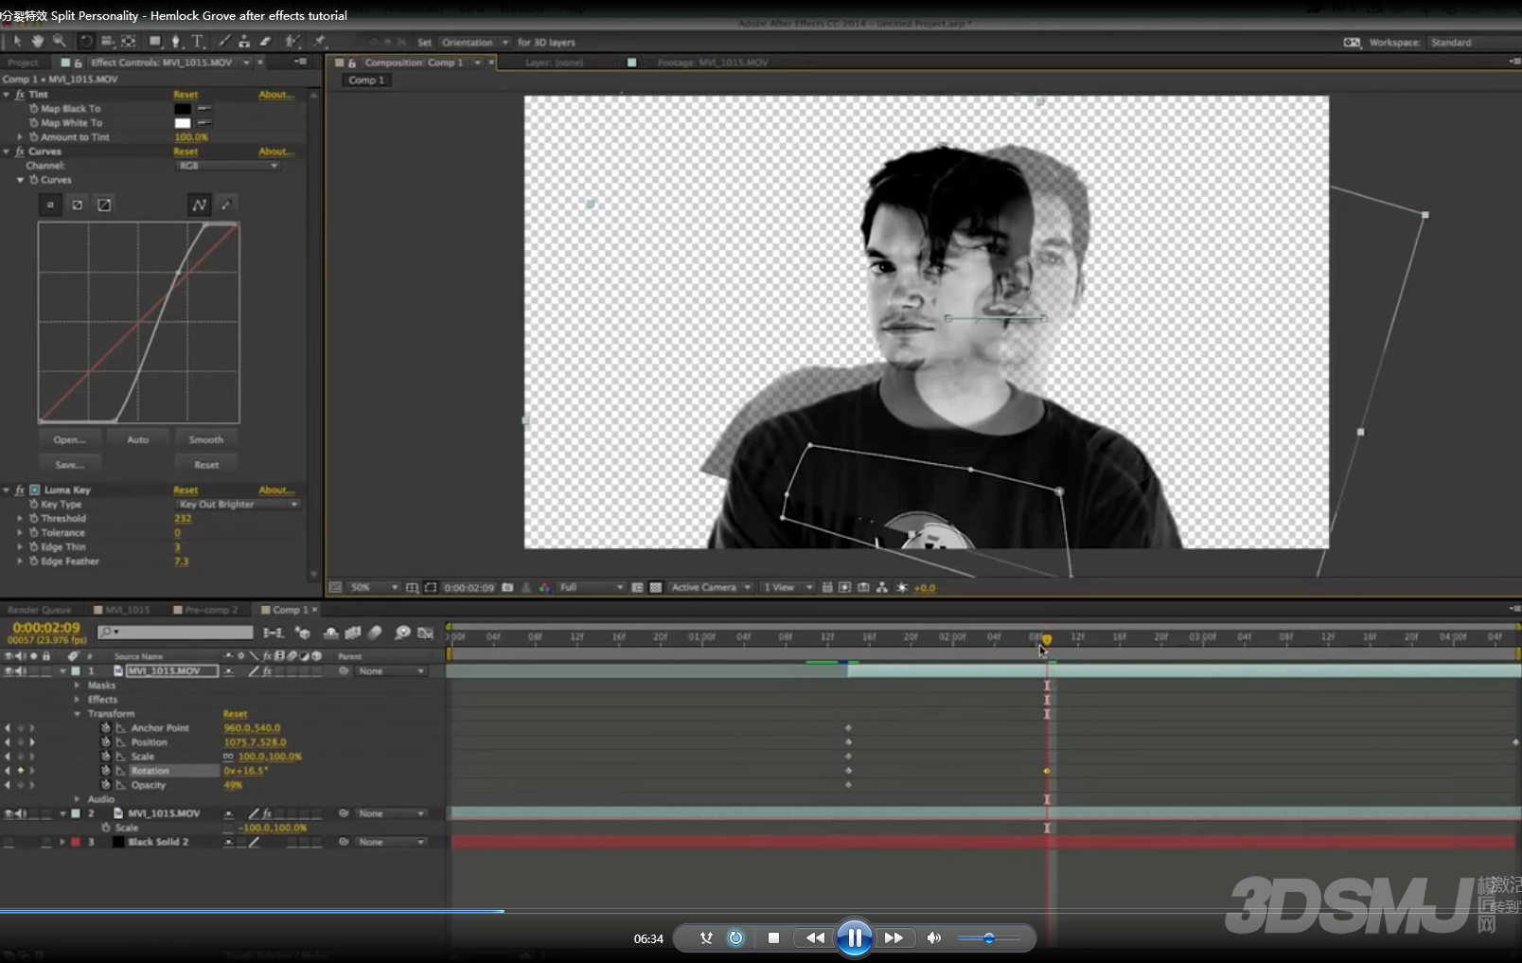The width and height of the screenshot is (1522, 963).
Task: Click the graph editor icon in timeline
Action: point(426,633)
